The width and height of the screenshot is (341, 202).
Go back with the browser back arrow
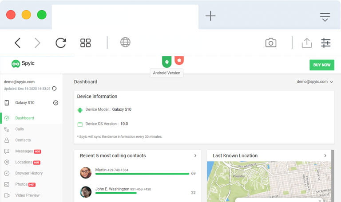coord(18,43)
